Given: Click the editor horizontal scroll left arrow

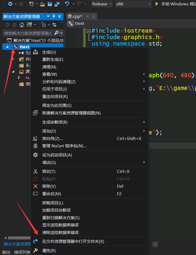Looking at the screenshot, I should point(155,244).
